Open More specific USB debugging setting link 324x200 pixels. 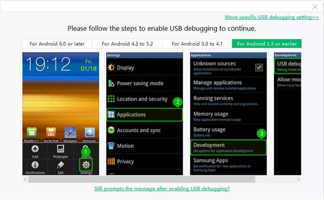click(x=272, y=17)
